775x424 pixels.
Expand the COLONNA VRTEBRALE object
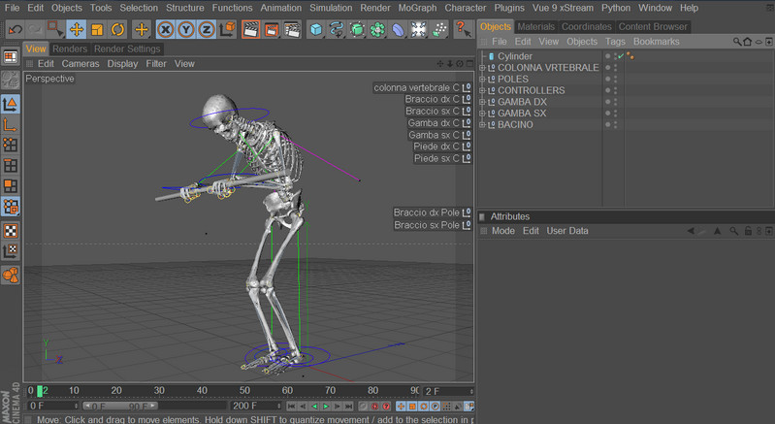[x=483, y=68]
